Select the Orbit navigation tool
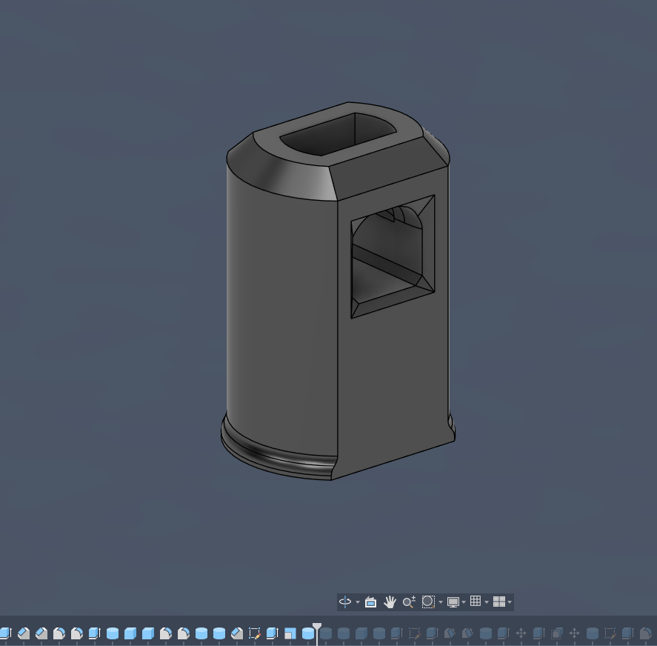This screenshot has height=646, width=657. [x=345, y=602]
